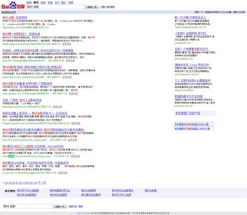Open 百度快照 for the blog.163.com result
Image resolution: width=247 pixels, height=215 pixels.
tap(70, 61)
